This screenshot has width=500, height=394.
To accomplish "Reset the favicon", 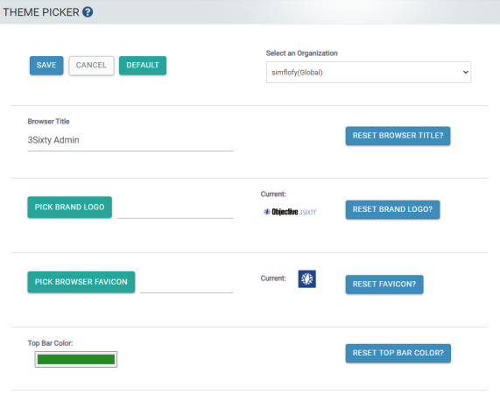I will point(384,285).
